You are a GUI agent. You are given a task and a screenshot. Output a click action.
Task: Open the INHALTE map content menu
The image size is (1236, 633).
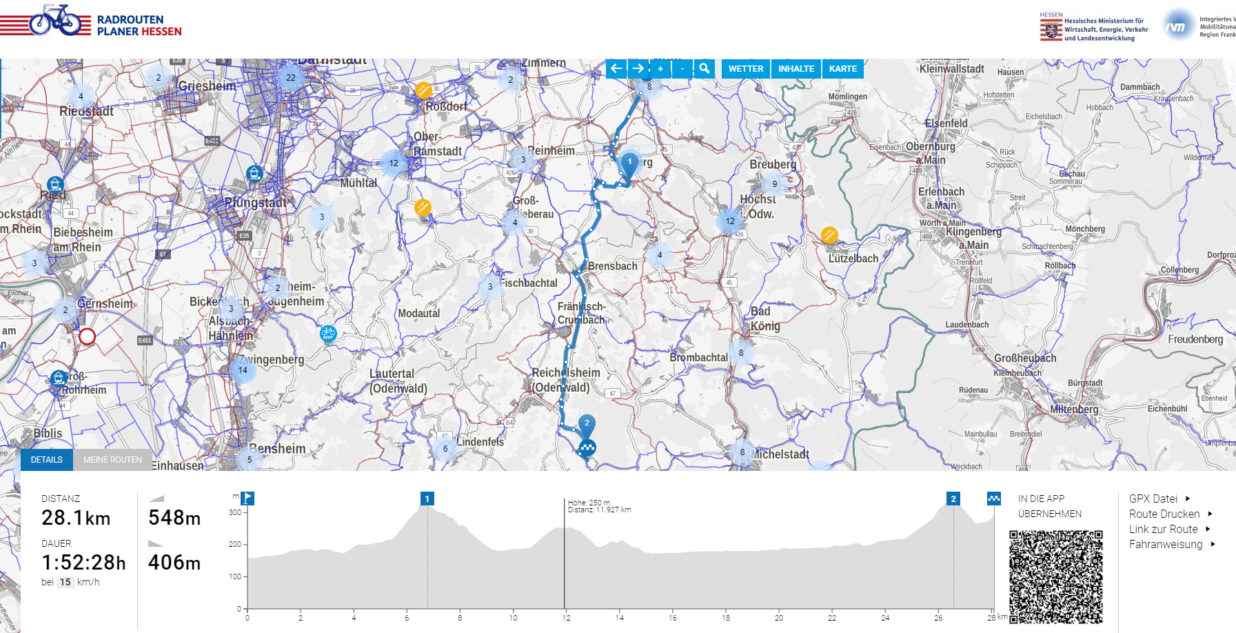(x=796, y=68)
